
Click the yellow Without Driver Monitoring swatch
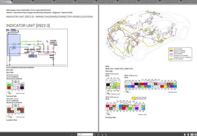pos(133,98)
